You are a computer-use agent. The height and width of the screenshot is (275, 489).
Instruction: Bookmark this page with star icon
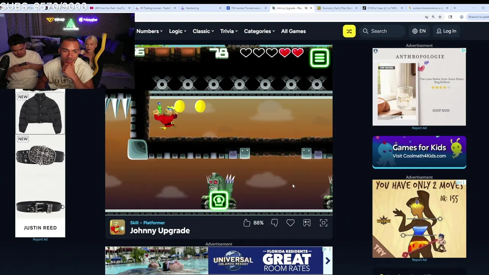(440, 17)
